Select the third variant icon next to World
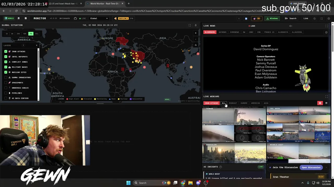 (x=26, y=18)
